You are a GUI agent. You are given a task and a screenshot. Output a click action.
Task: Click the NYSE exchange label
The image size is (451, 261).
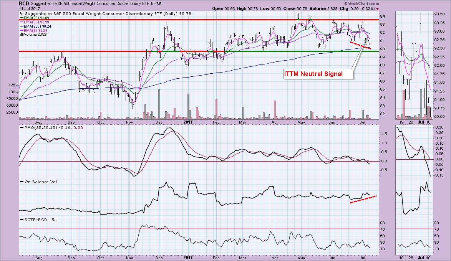157,4
